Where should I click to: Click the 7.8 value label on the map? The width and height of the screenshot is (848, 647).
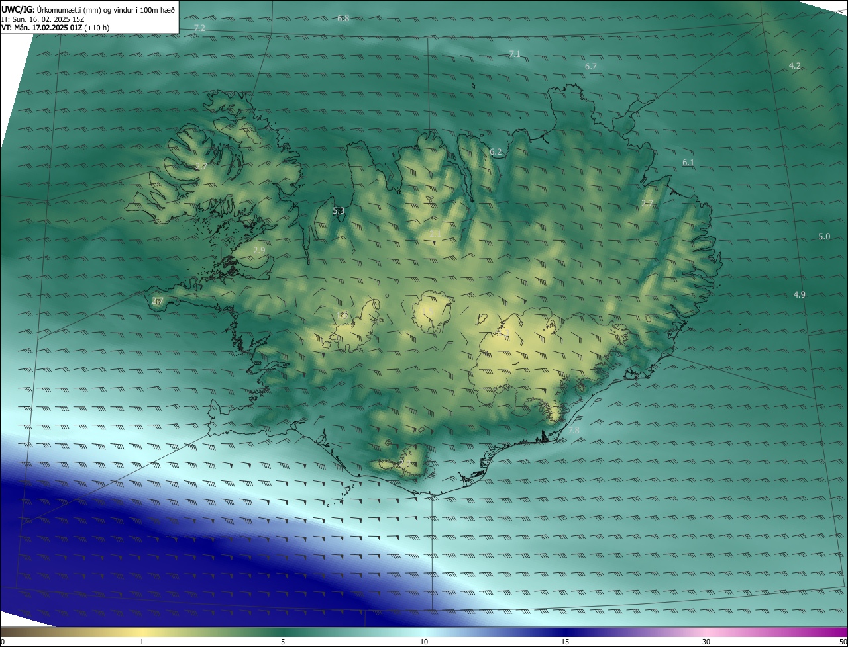[574, 430]
